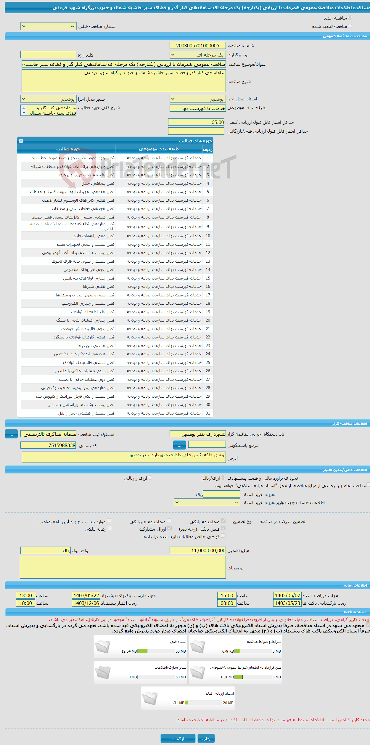Click the ردیف column header
370x745 pixels.
[x=208, y=149]
